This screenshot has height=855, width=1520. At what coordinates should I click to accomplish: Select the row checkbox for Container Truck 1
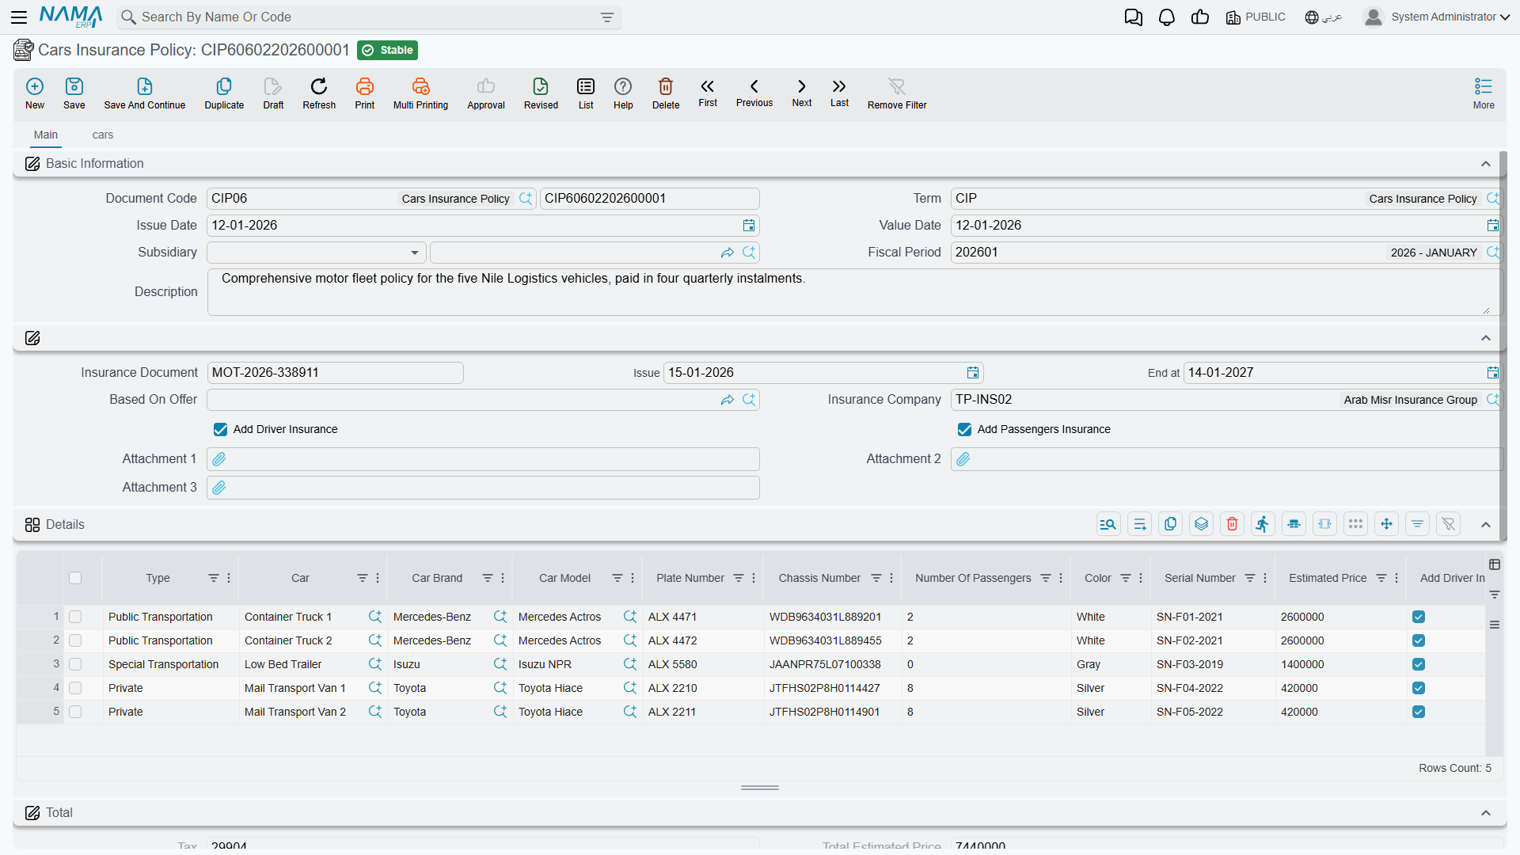[75, 617]
